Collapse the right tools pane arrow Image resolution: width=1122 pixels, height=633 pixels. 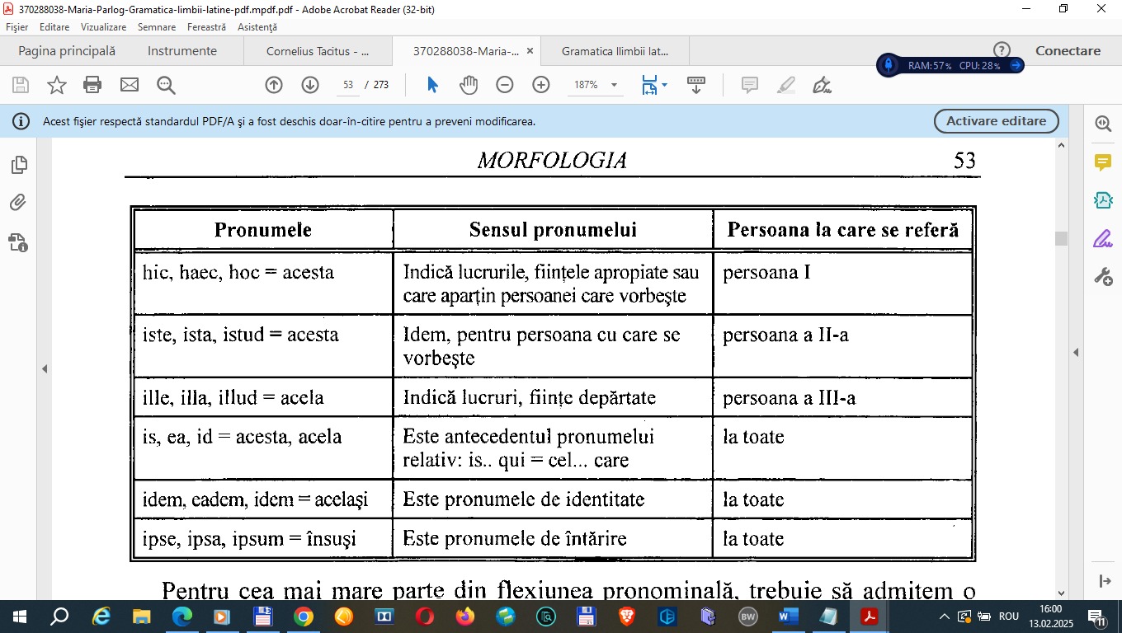coord(1076,353)
